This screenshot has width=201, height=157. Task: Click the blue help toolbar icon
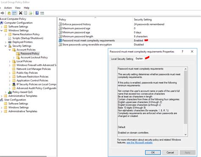coord(37,13)
